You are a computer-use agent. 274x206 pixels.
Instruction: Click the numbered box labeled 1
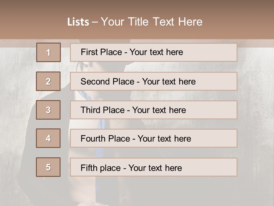tap(49, 52)
